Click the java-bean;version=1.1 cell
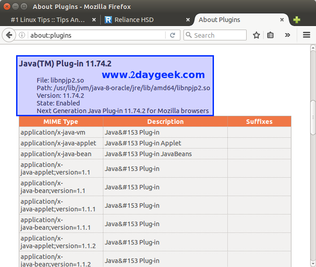Screen dimensions: 316x267 tap(61, 187)
